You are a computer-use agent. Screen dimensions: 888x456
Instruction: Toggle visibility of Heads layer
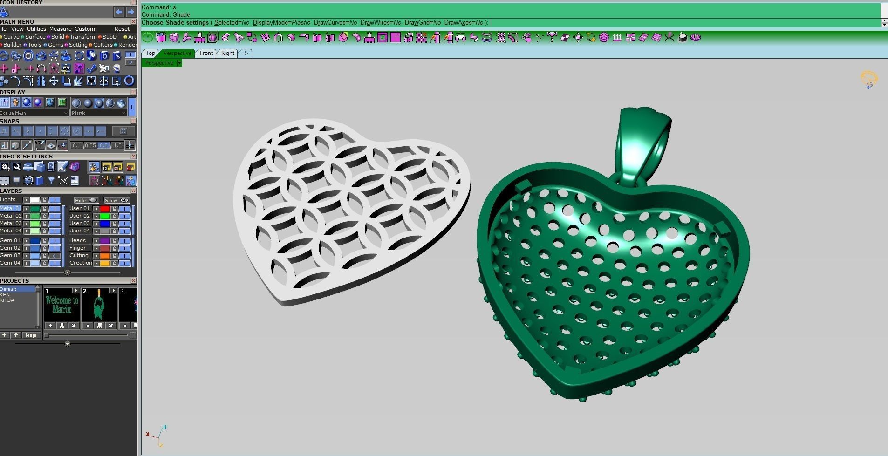click(x=124, y=241)
